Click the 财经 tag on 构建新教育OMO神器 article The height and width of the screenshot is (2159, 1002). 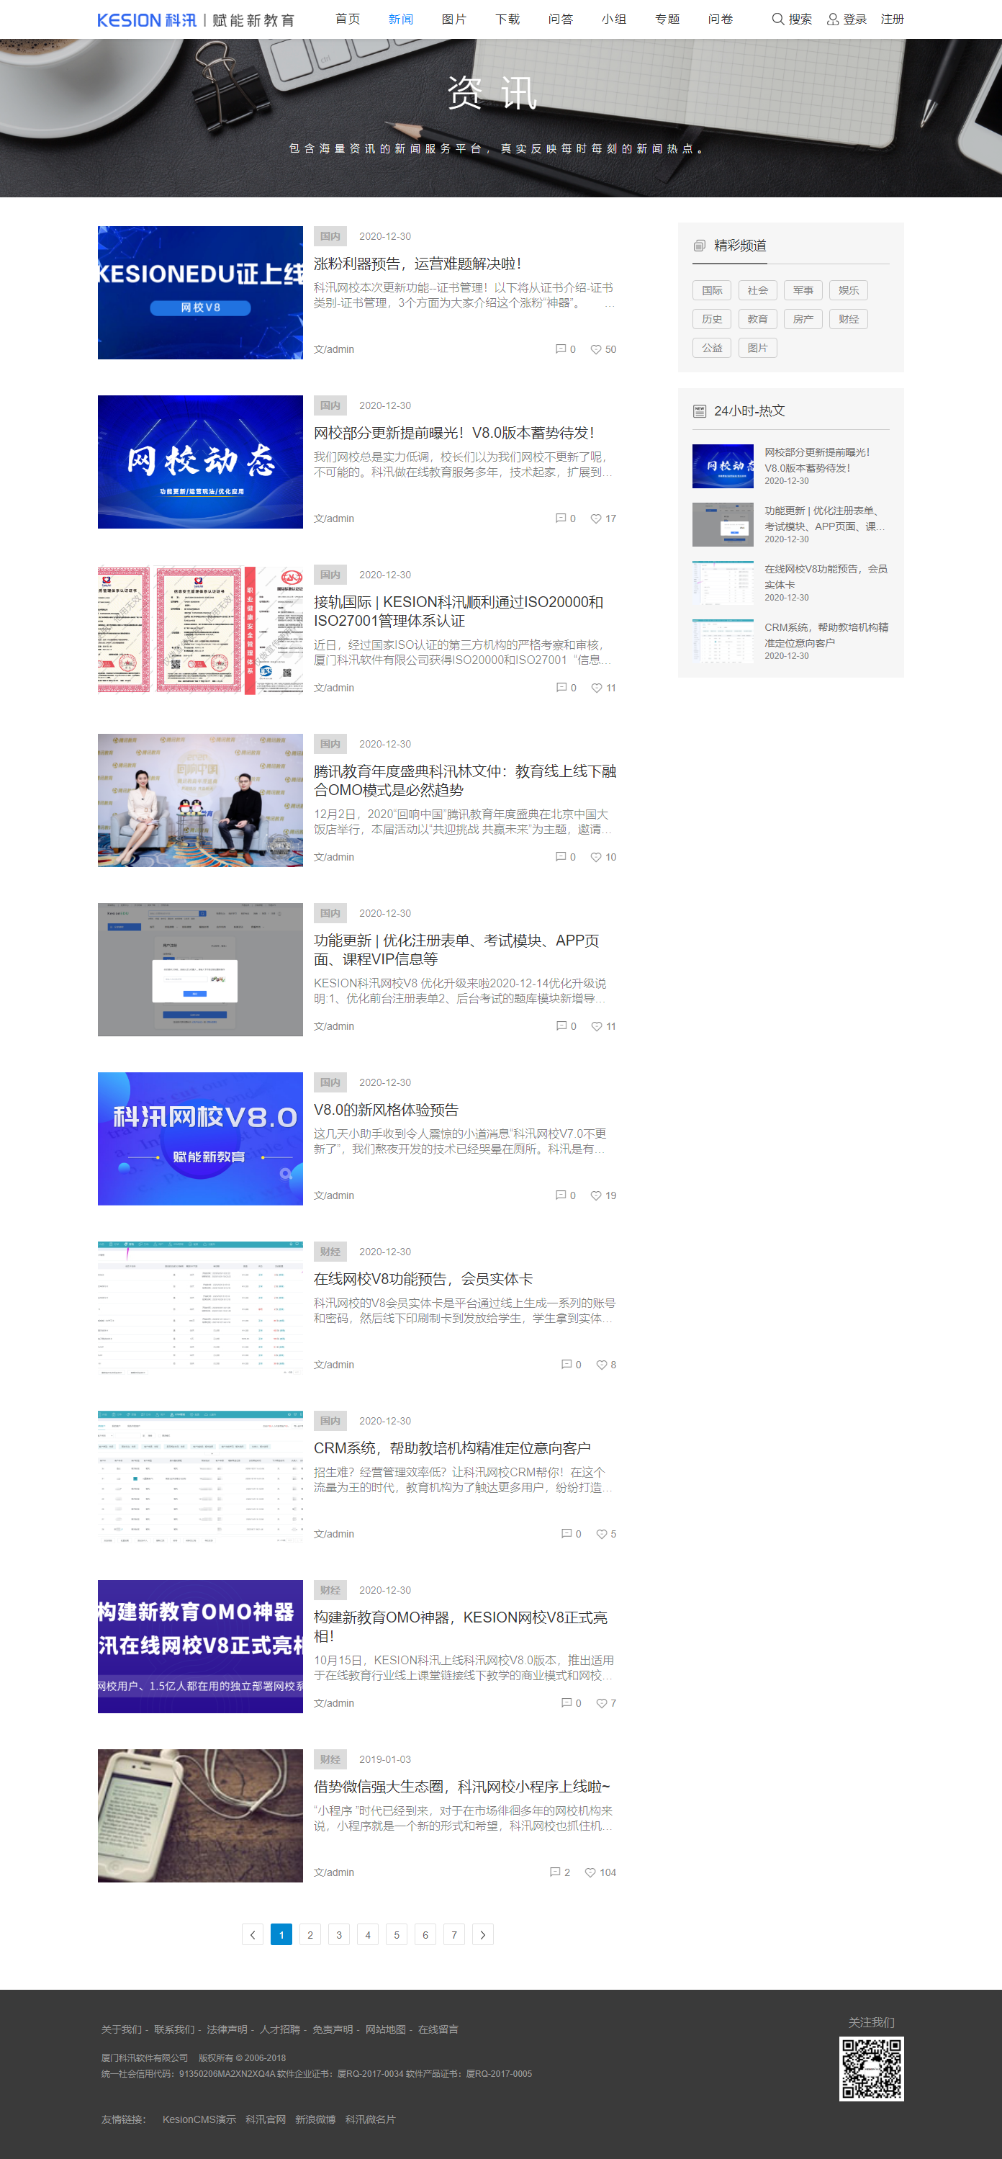click(330, 1591)
